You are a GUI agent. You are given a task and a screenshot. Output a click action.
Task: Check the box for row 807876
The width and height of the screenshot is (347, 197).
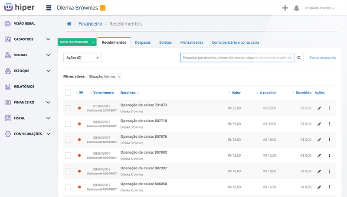pos(68,139)
